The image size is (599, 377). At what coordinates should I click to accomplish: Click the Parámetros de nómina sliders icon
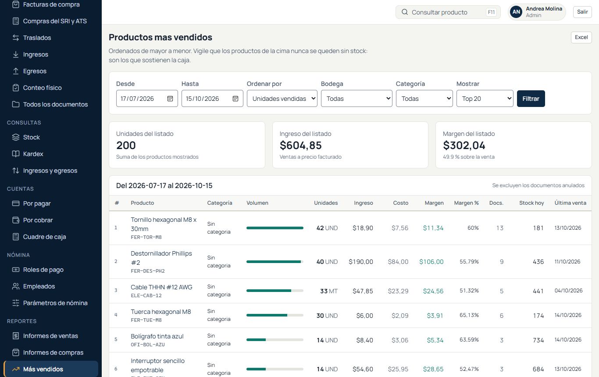(x=16, y=303)
